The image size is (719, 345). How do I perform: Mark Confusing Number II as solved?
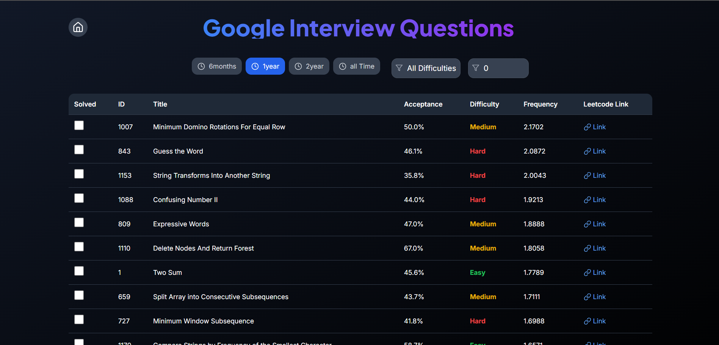(79, 198)
